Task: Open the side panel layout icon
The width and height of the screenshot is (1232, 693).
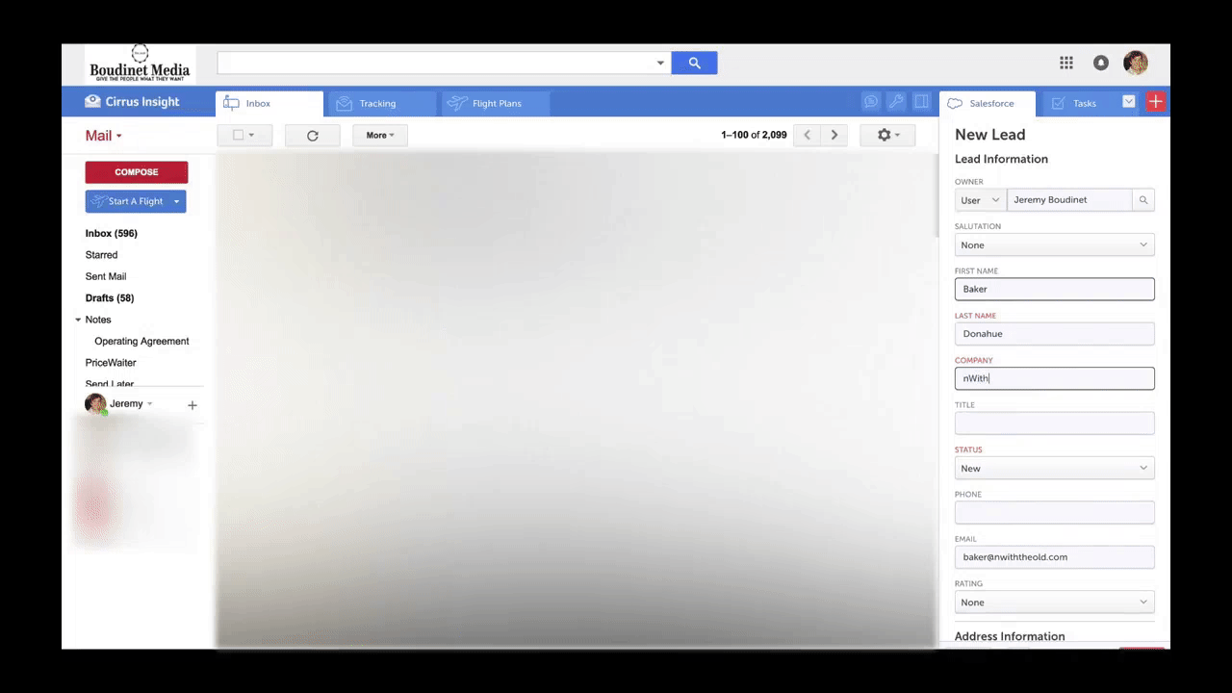Action: tap(921, 101)
